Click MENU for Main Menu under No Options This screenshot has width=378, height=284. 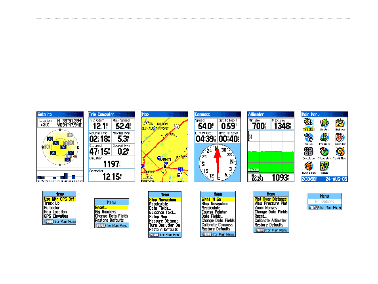point(325,207)
